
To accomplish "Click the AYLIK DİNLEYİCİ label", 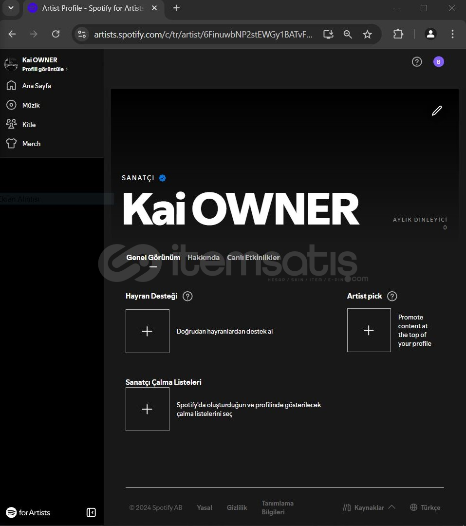I will pos(420,220).
